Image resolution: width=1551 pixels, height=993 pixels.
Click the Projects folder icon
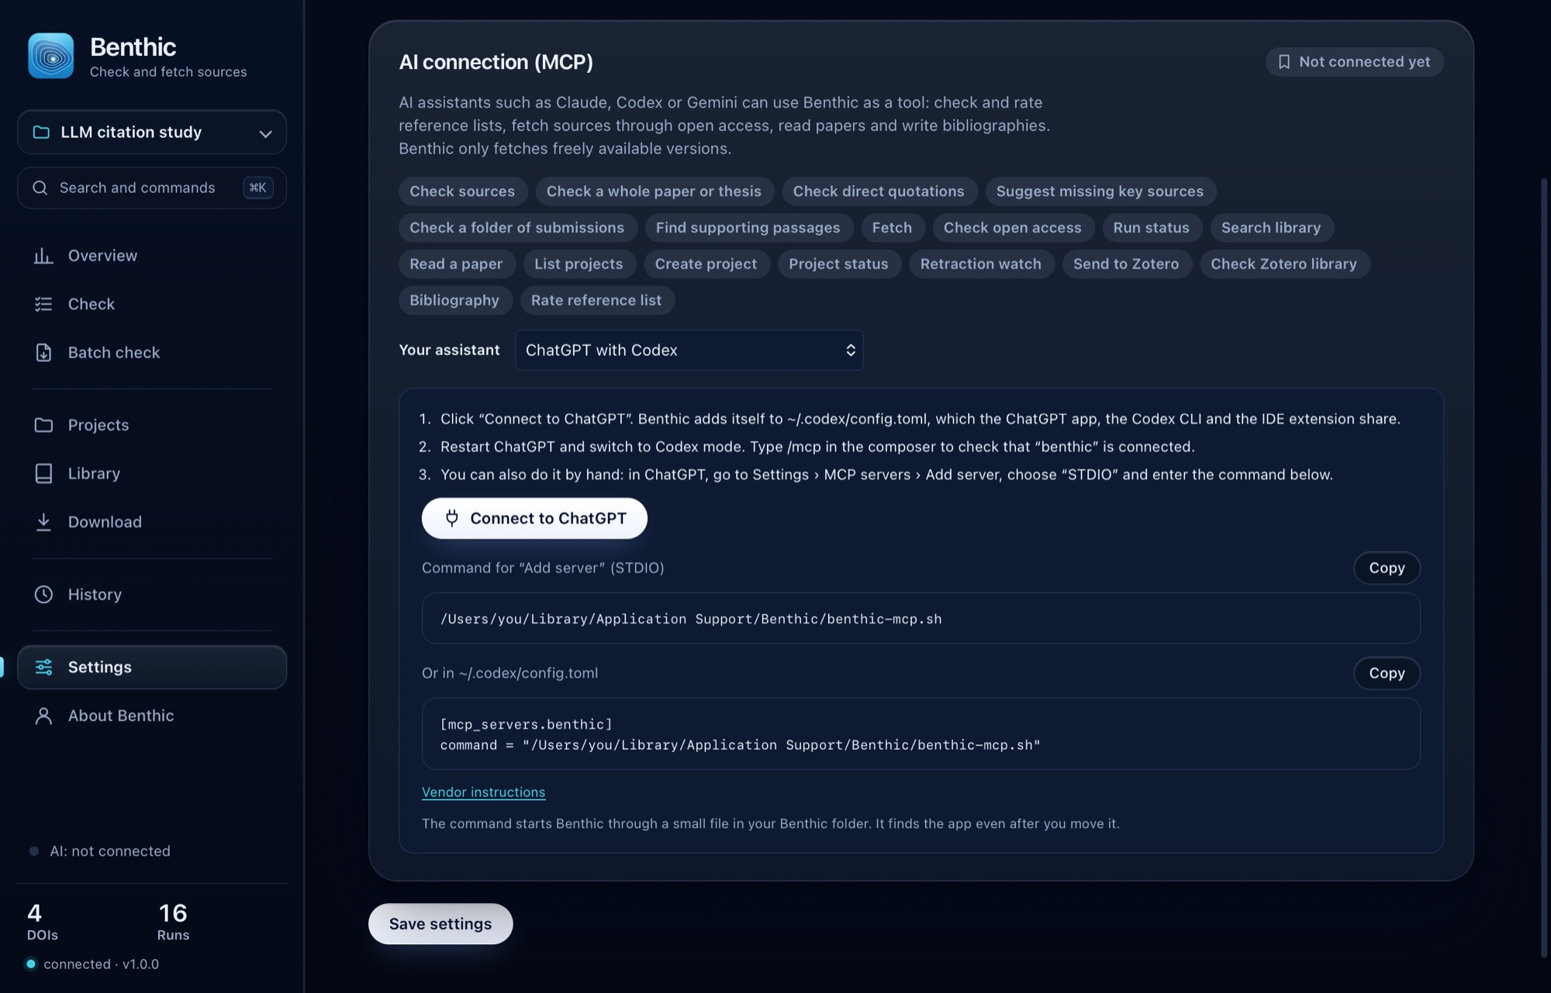[x=43, y=425]
